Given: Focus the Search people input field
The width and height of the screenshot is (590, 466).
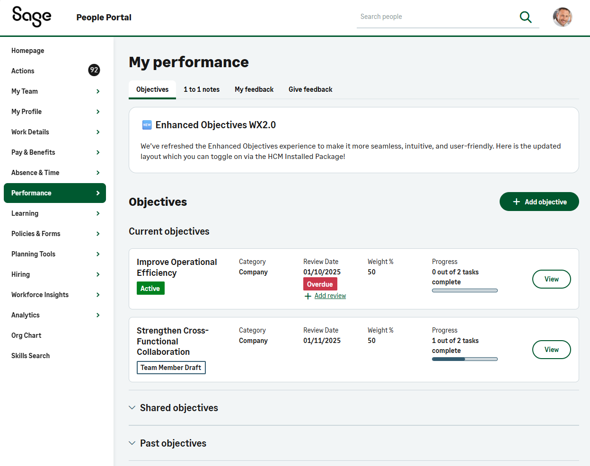Looking at the screenshot, I should point(435,17).
